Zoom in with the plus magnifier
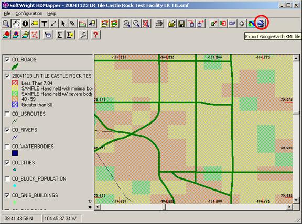Viewport: 302px width, 224px height. 127,24
